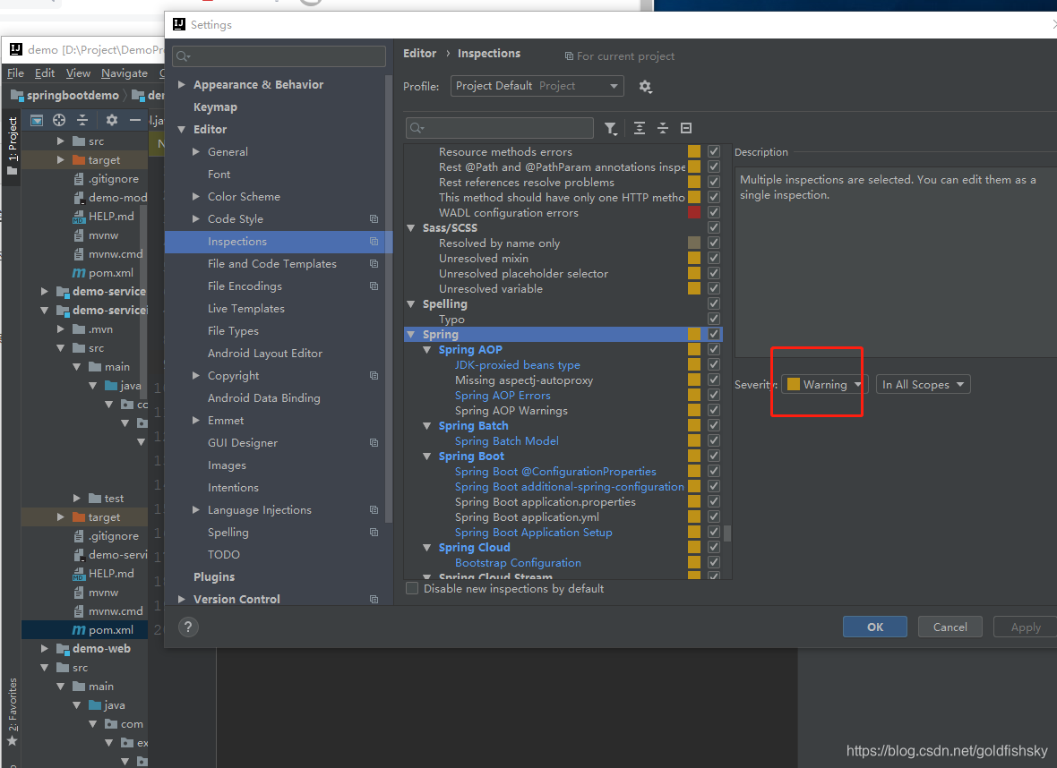Open the View menu in IntelliJ window
The height and width of the screenshot is (768, 1057).
78,73
